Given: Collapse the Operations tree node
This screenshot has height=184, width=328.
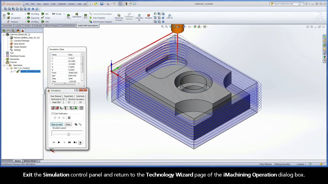Looking at the screenshot, I should (x=4, y=65).
